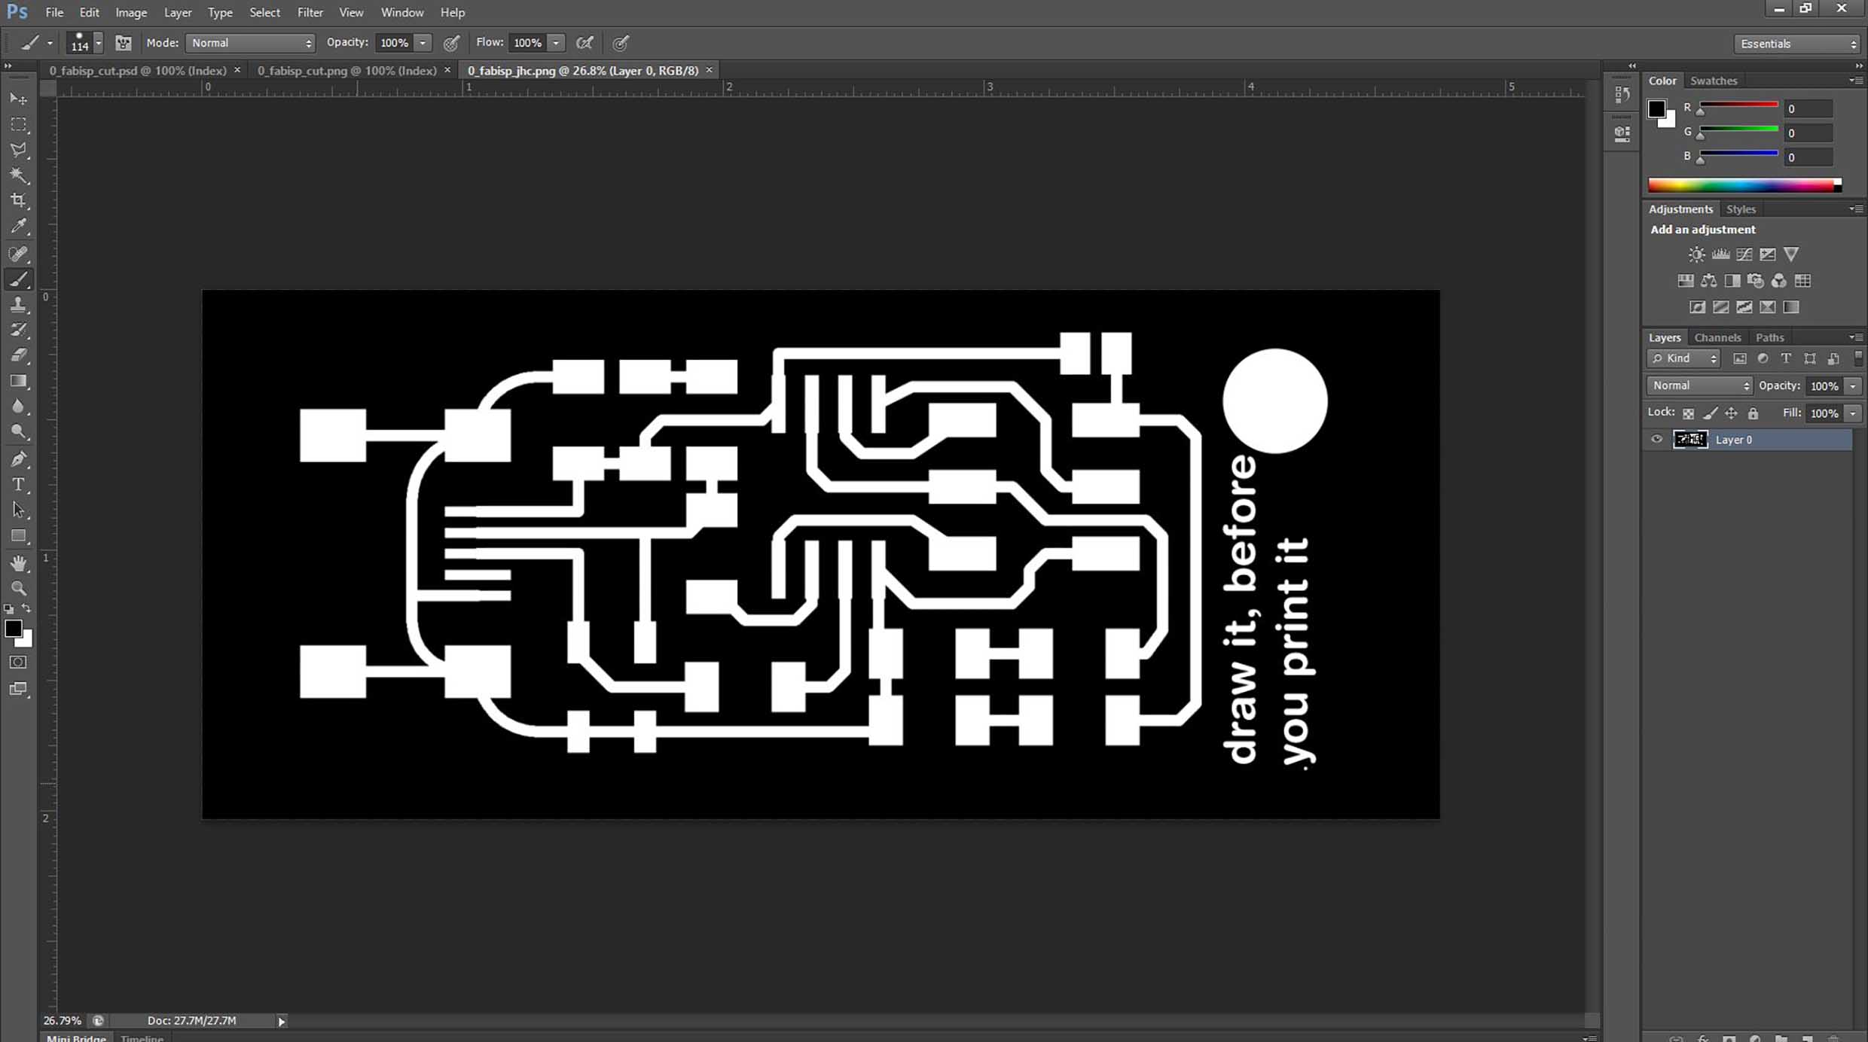Hide Layer 0 using eye icon
The height and width of the screenshot is (1042, 1868).
click(x=1656, y=439)
